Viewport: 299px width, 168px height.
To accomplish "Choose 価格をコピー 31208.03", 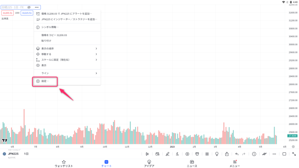I will pyautogui.click(x=67, y=35).
